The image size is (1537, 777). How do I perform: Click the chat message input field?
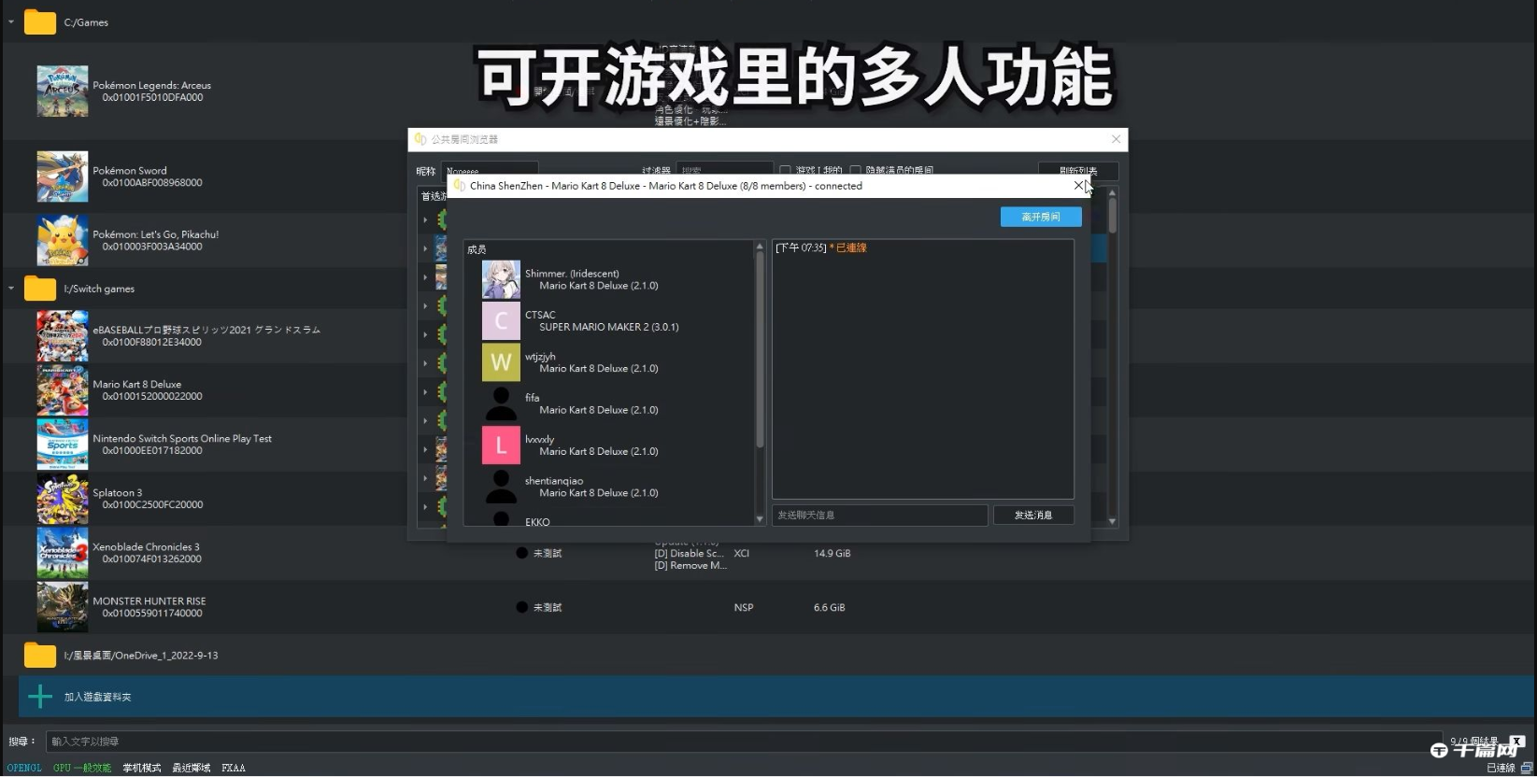point(880,515)
